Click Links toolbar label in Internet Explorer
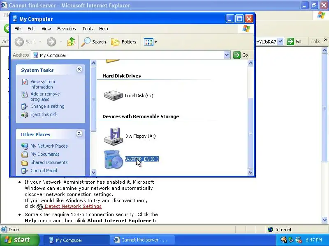The height and width of the screenshot is (246, 329). coord(315,41)
